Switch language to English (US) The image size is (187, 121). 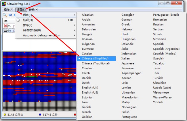[x=90, y=92]
